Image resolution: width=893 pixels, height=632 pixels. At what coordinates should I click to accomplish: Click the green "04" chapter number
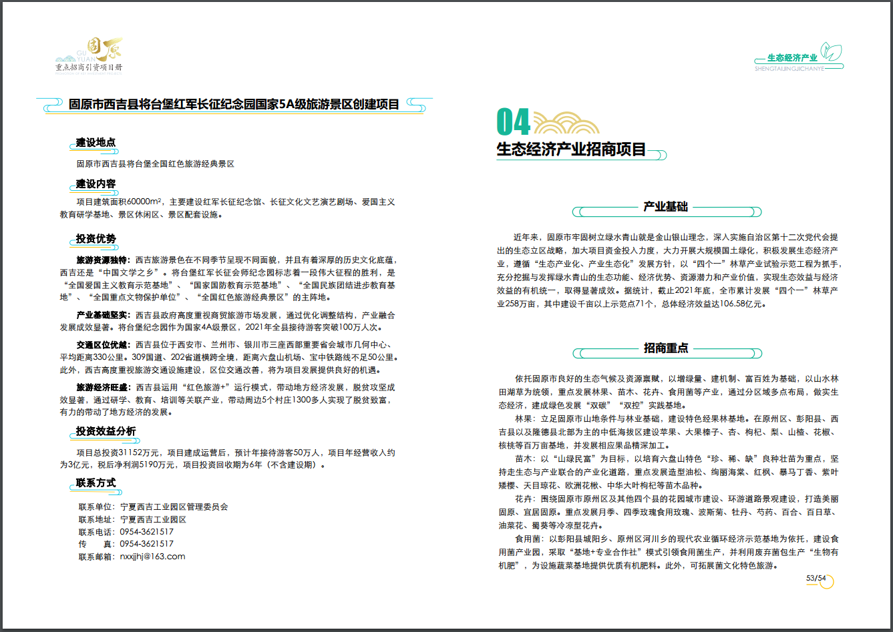tap(513, 122)
